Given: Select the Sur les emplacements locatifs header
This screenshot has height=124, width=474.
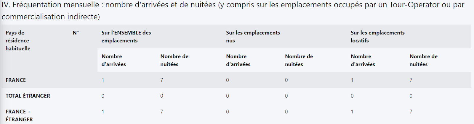Looking at the screenshot, I should (377, 37).
